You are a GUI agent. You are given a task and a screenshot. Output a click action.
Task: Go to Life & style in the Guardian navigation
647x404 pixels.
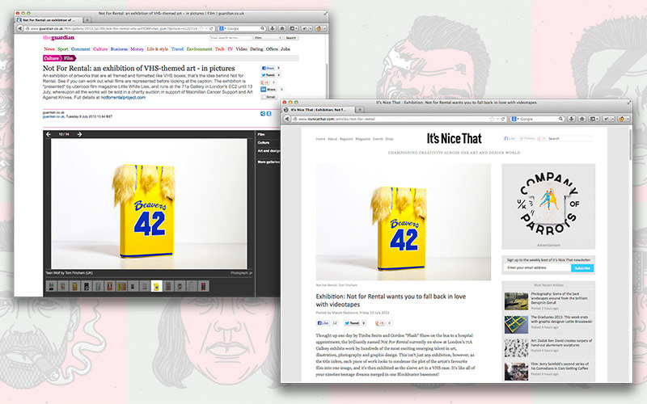(157, 48)
